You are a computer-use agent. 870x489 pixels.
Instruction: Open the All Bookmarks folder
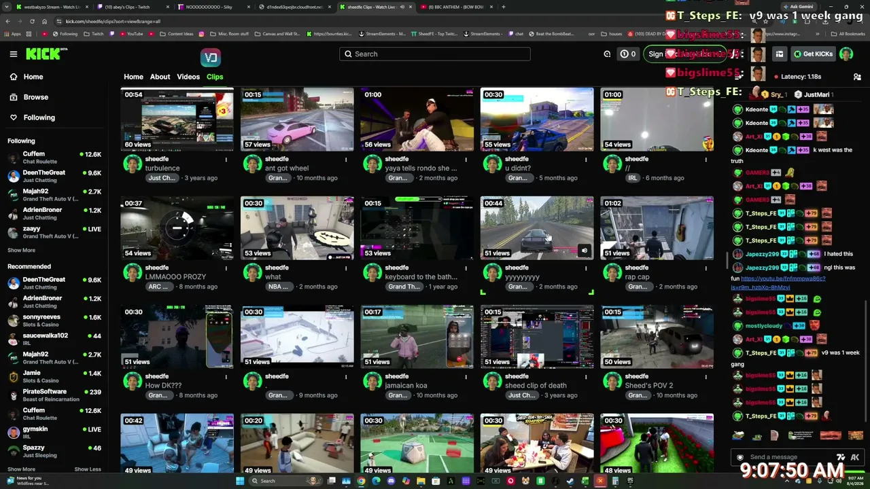(x=848, y=33)
